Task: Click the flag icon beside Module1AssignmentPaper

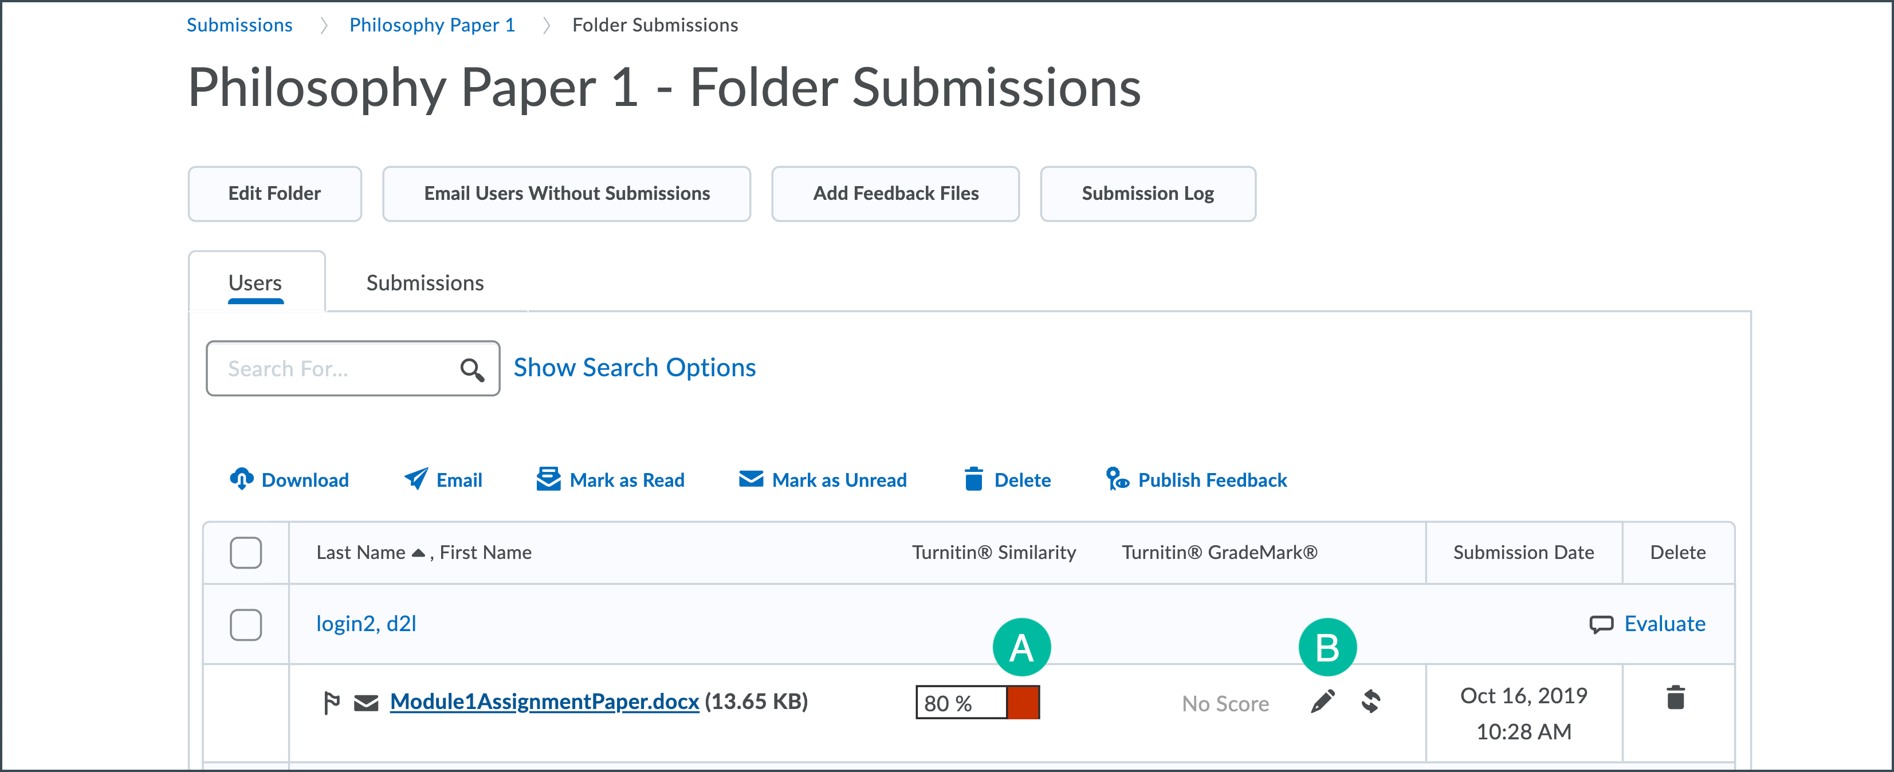Action: coord(332,703)
